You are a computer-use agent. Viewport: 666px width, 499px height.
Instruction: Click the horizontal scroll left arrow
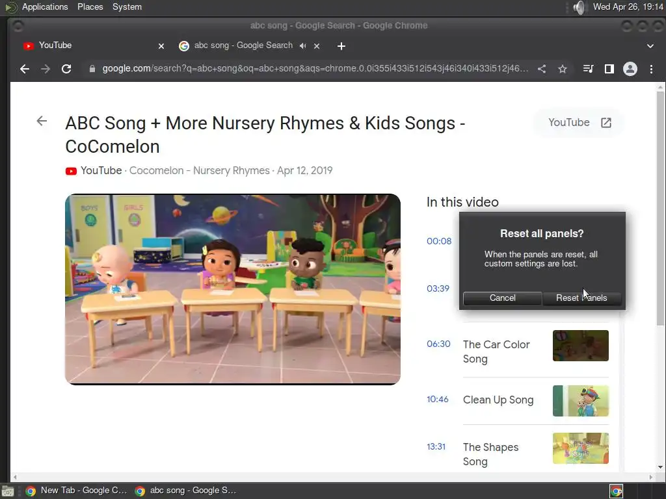click(x=15, y=477)
